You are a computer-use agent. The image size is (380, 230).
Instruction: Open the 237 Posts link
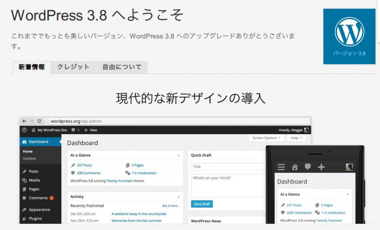click(84, 165)
